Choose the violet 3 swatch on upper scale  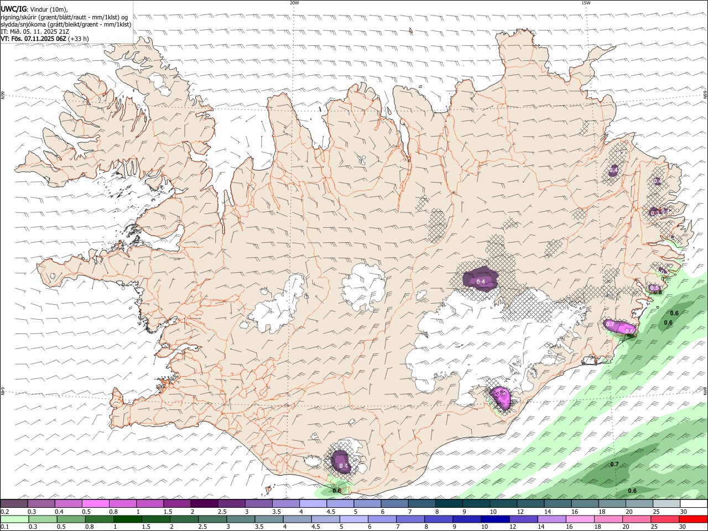258,504
